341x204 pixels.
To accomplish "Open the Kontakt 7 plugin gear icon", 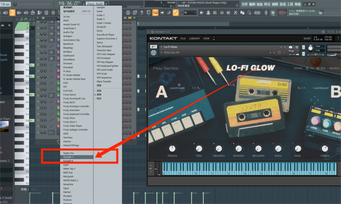I will (x=152, y=32).
